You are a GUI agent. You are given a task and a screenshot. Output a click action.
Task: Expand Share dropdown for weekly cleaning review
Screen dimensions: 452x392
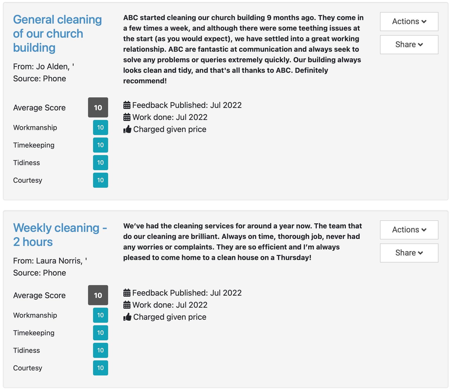point(409,253)
